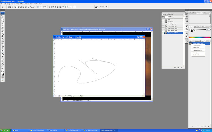
Task: Open the Photoshop pen tool browser taskbar item
Action: (x=73, y=130)
